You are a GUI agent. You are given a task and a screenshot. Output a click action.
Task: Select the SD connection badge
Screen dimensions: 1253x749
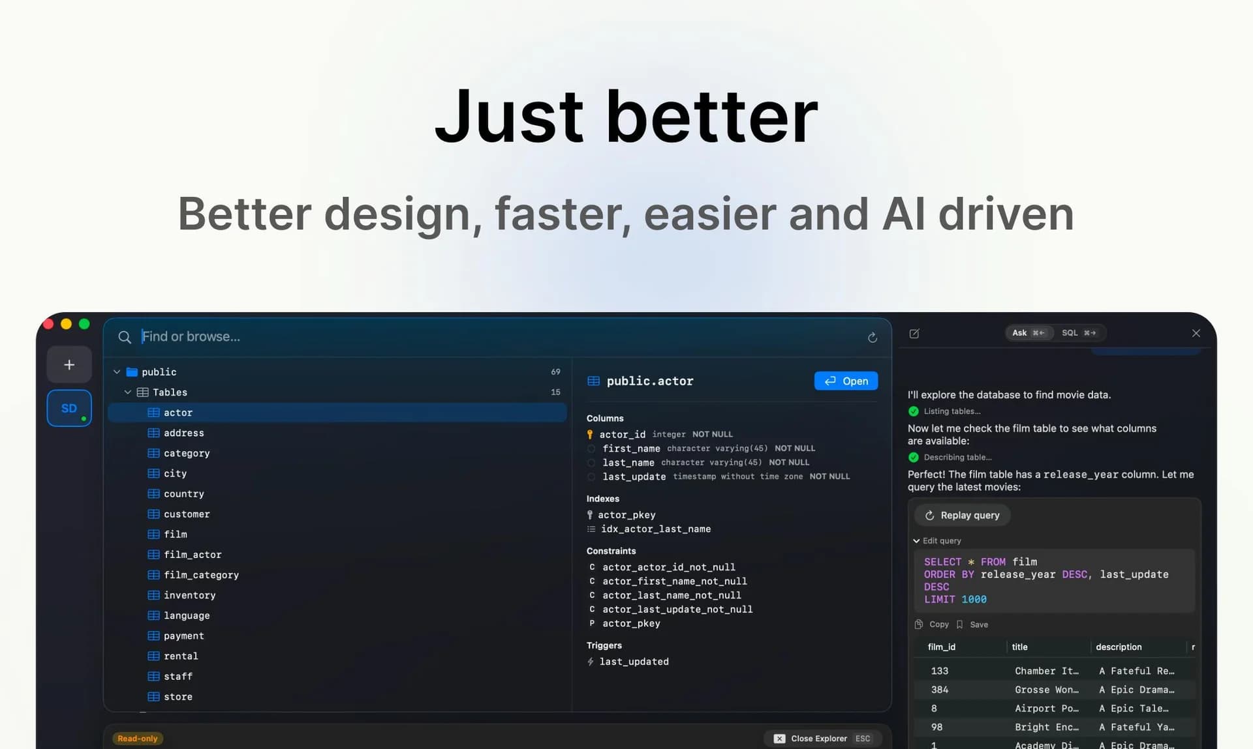[69, 408]
